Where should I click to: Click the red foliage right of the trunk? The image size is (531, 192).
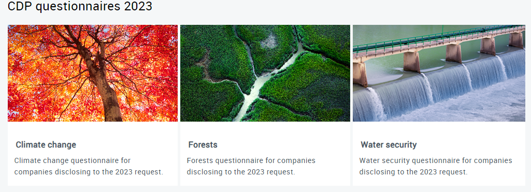tap(149, 68)
